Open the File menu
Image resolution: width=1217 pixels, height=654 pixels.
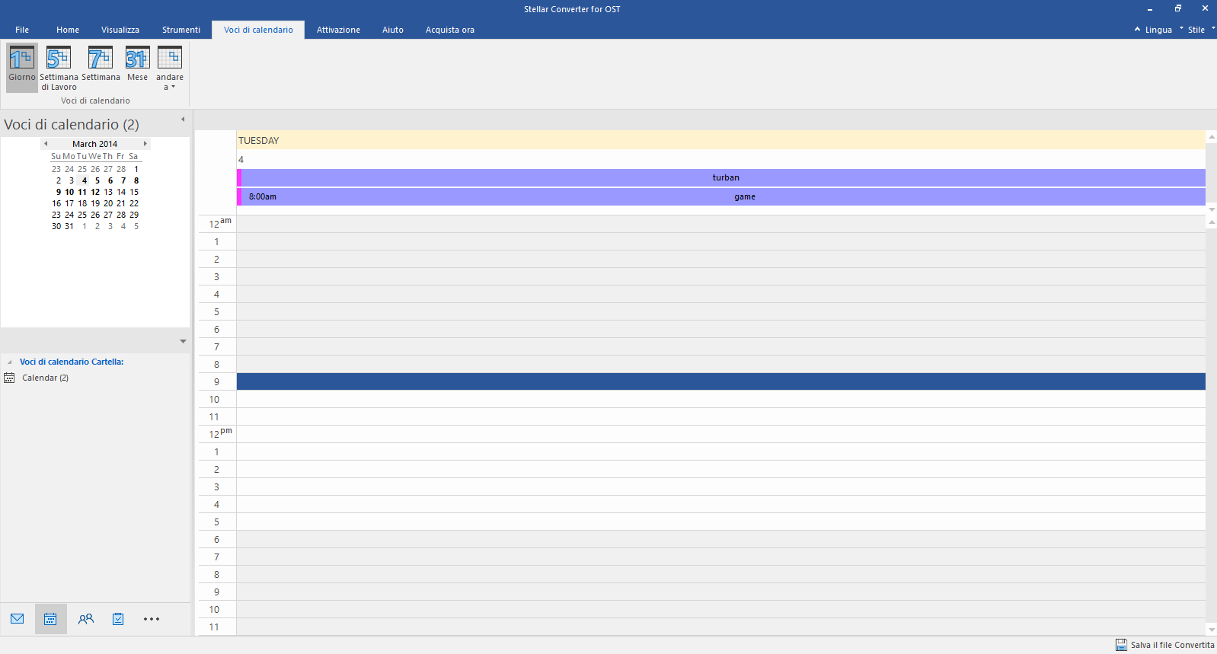(22, 30)
